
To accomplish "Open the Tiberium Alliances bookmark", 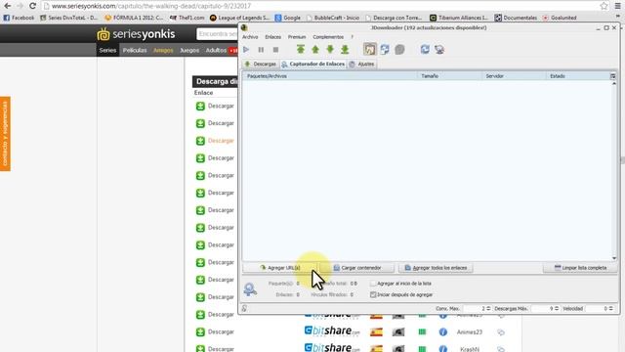I will [x=459, y=18].
